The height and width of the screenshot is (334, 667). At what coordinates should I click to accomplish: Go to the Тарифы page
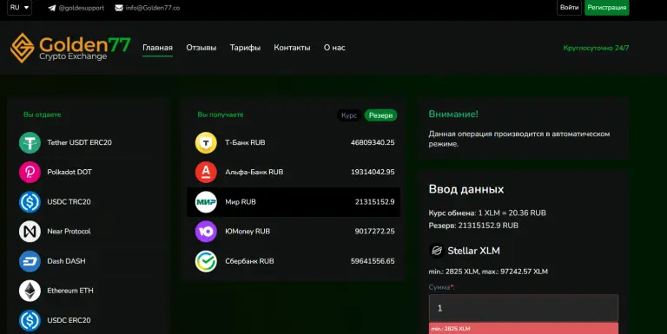tap(245, 48)
